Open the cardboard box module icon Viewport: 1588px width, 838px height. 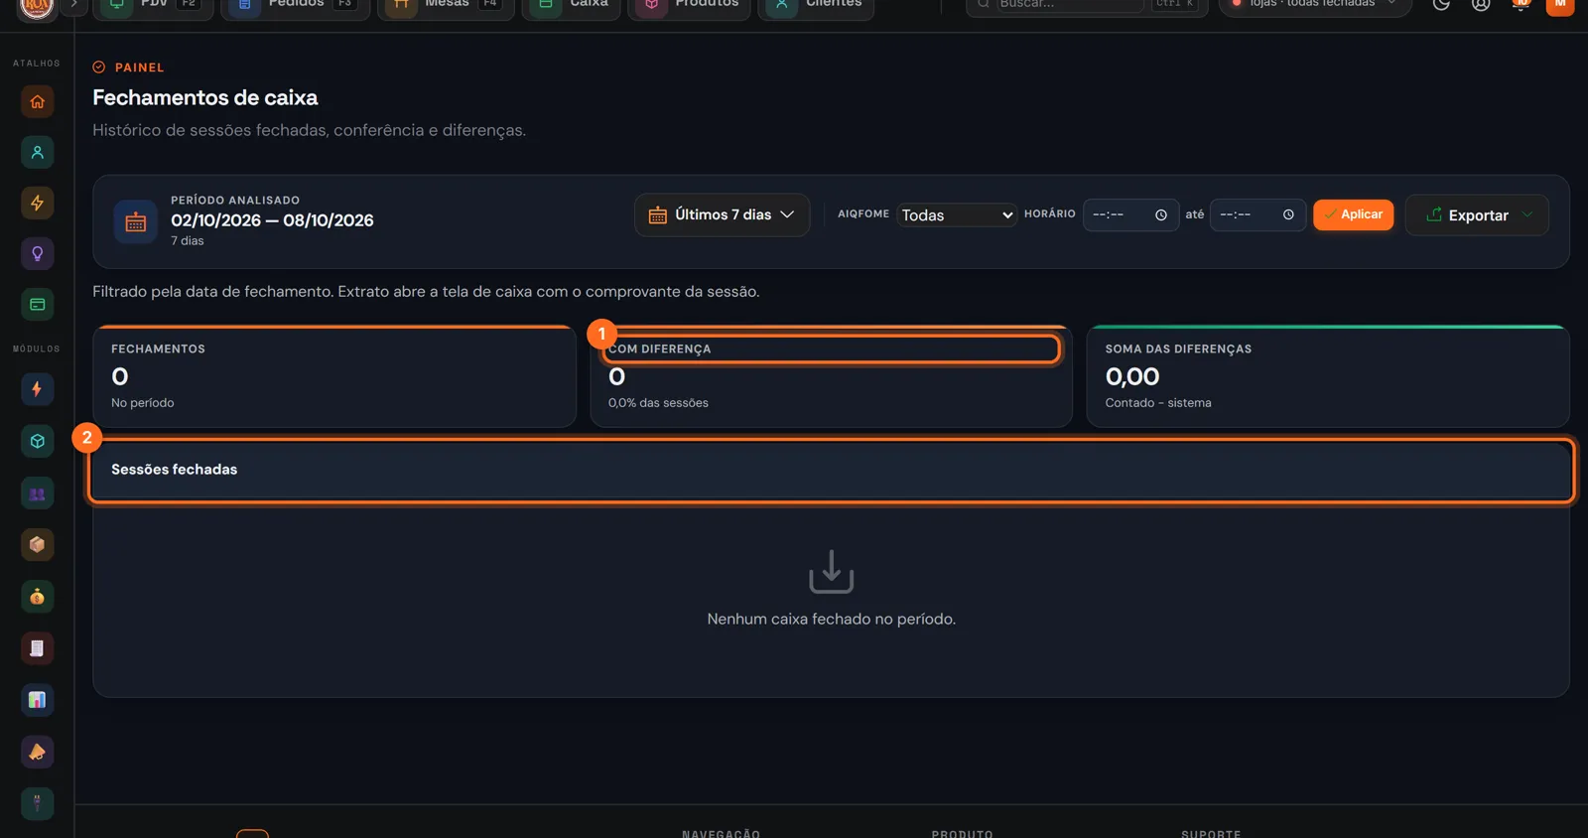(x=38, y=544)
